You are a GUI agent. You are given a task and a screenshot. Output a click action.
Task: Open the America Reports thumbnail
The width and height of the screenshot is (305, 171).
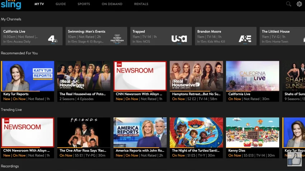140,132
